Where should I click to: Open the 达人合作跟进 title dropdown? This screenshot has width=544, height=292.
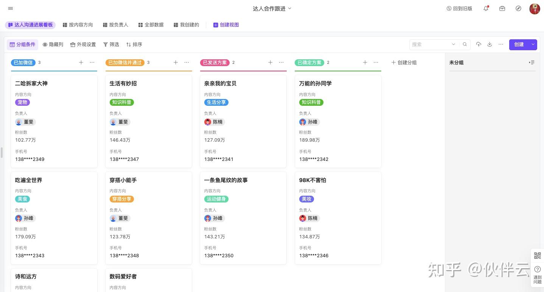coord(289,8)
